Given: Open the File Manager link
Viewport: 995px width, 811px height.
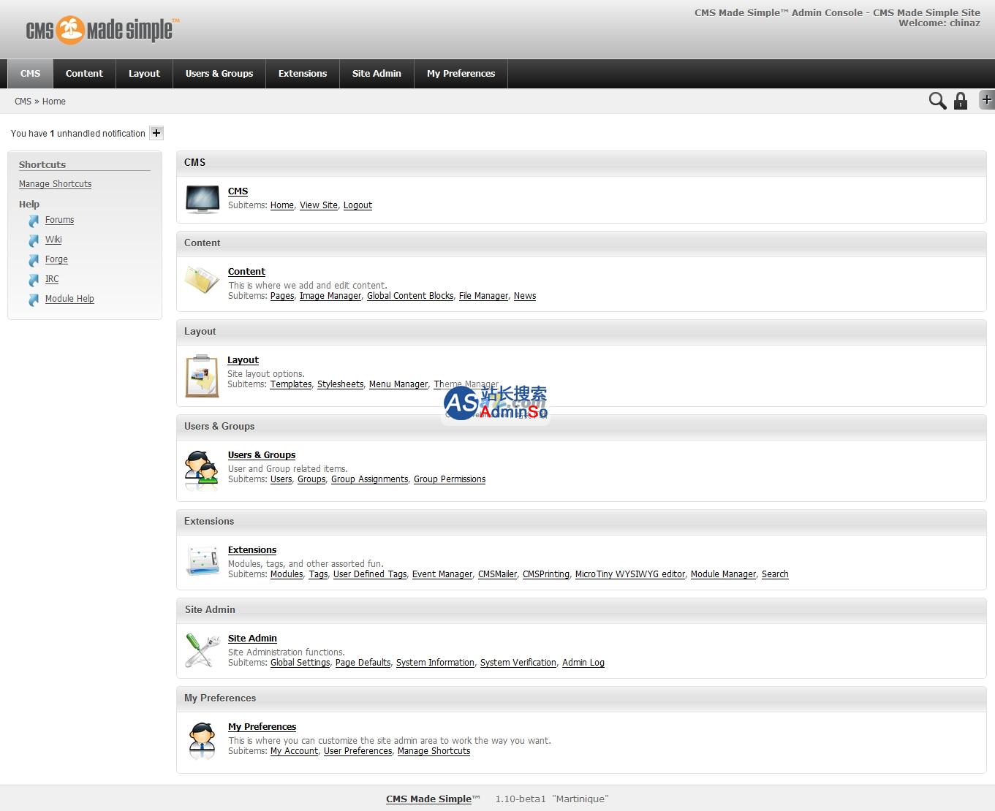Looking at the screenshot, I should [x=483, y=296].
